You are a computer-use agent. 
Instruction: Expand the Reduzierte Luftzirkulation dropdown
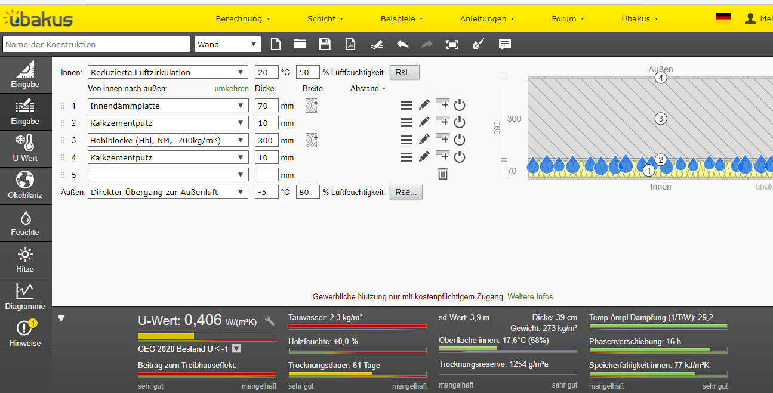[x=168, y=72]
